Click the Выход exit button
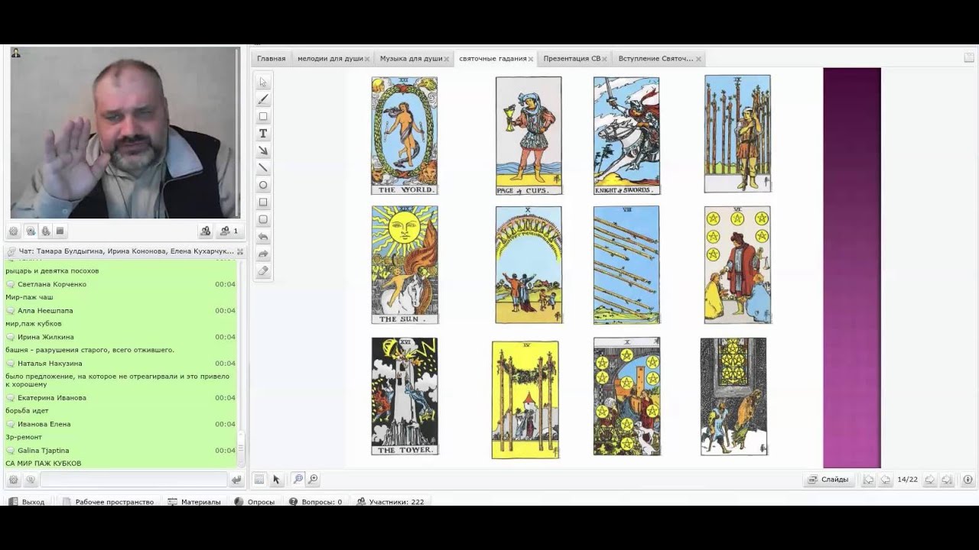 pyautogui.click(x=26, y=502)
